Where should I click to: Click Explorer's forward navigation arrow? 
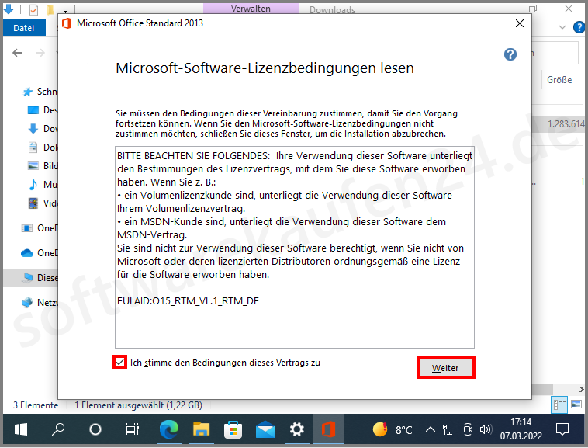40,53
